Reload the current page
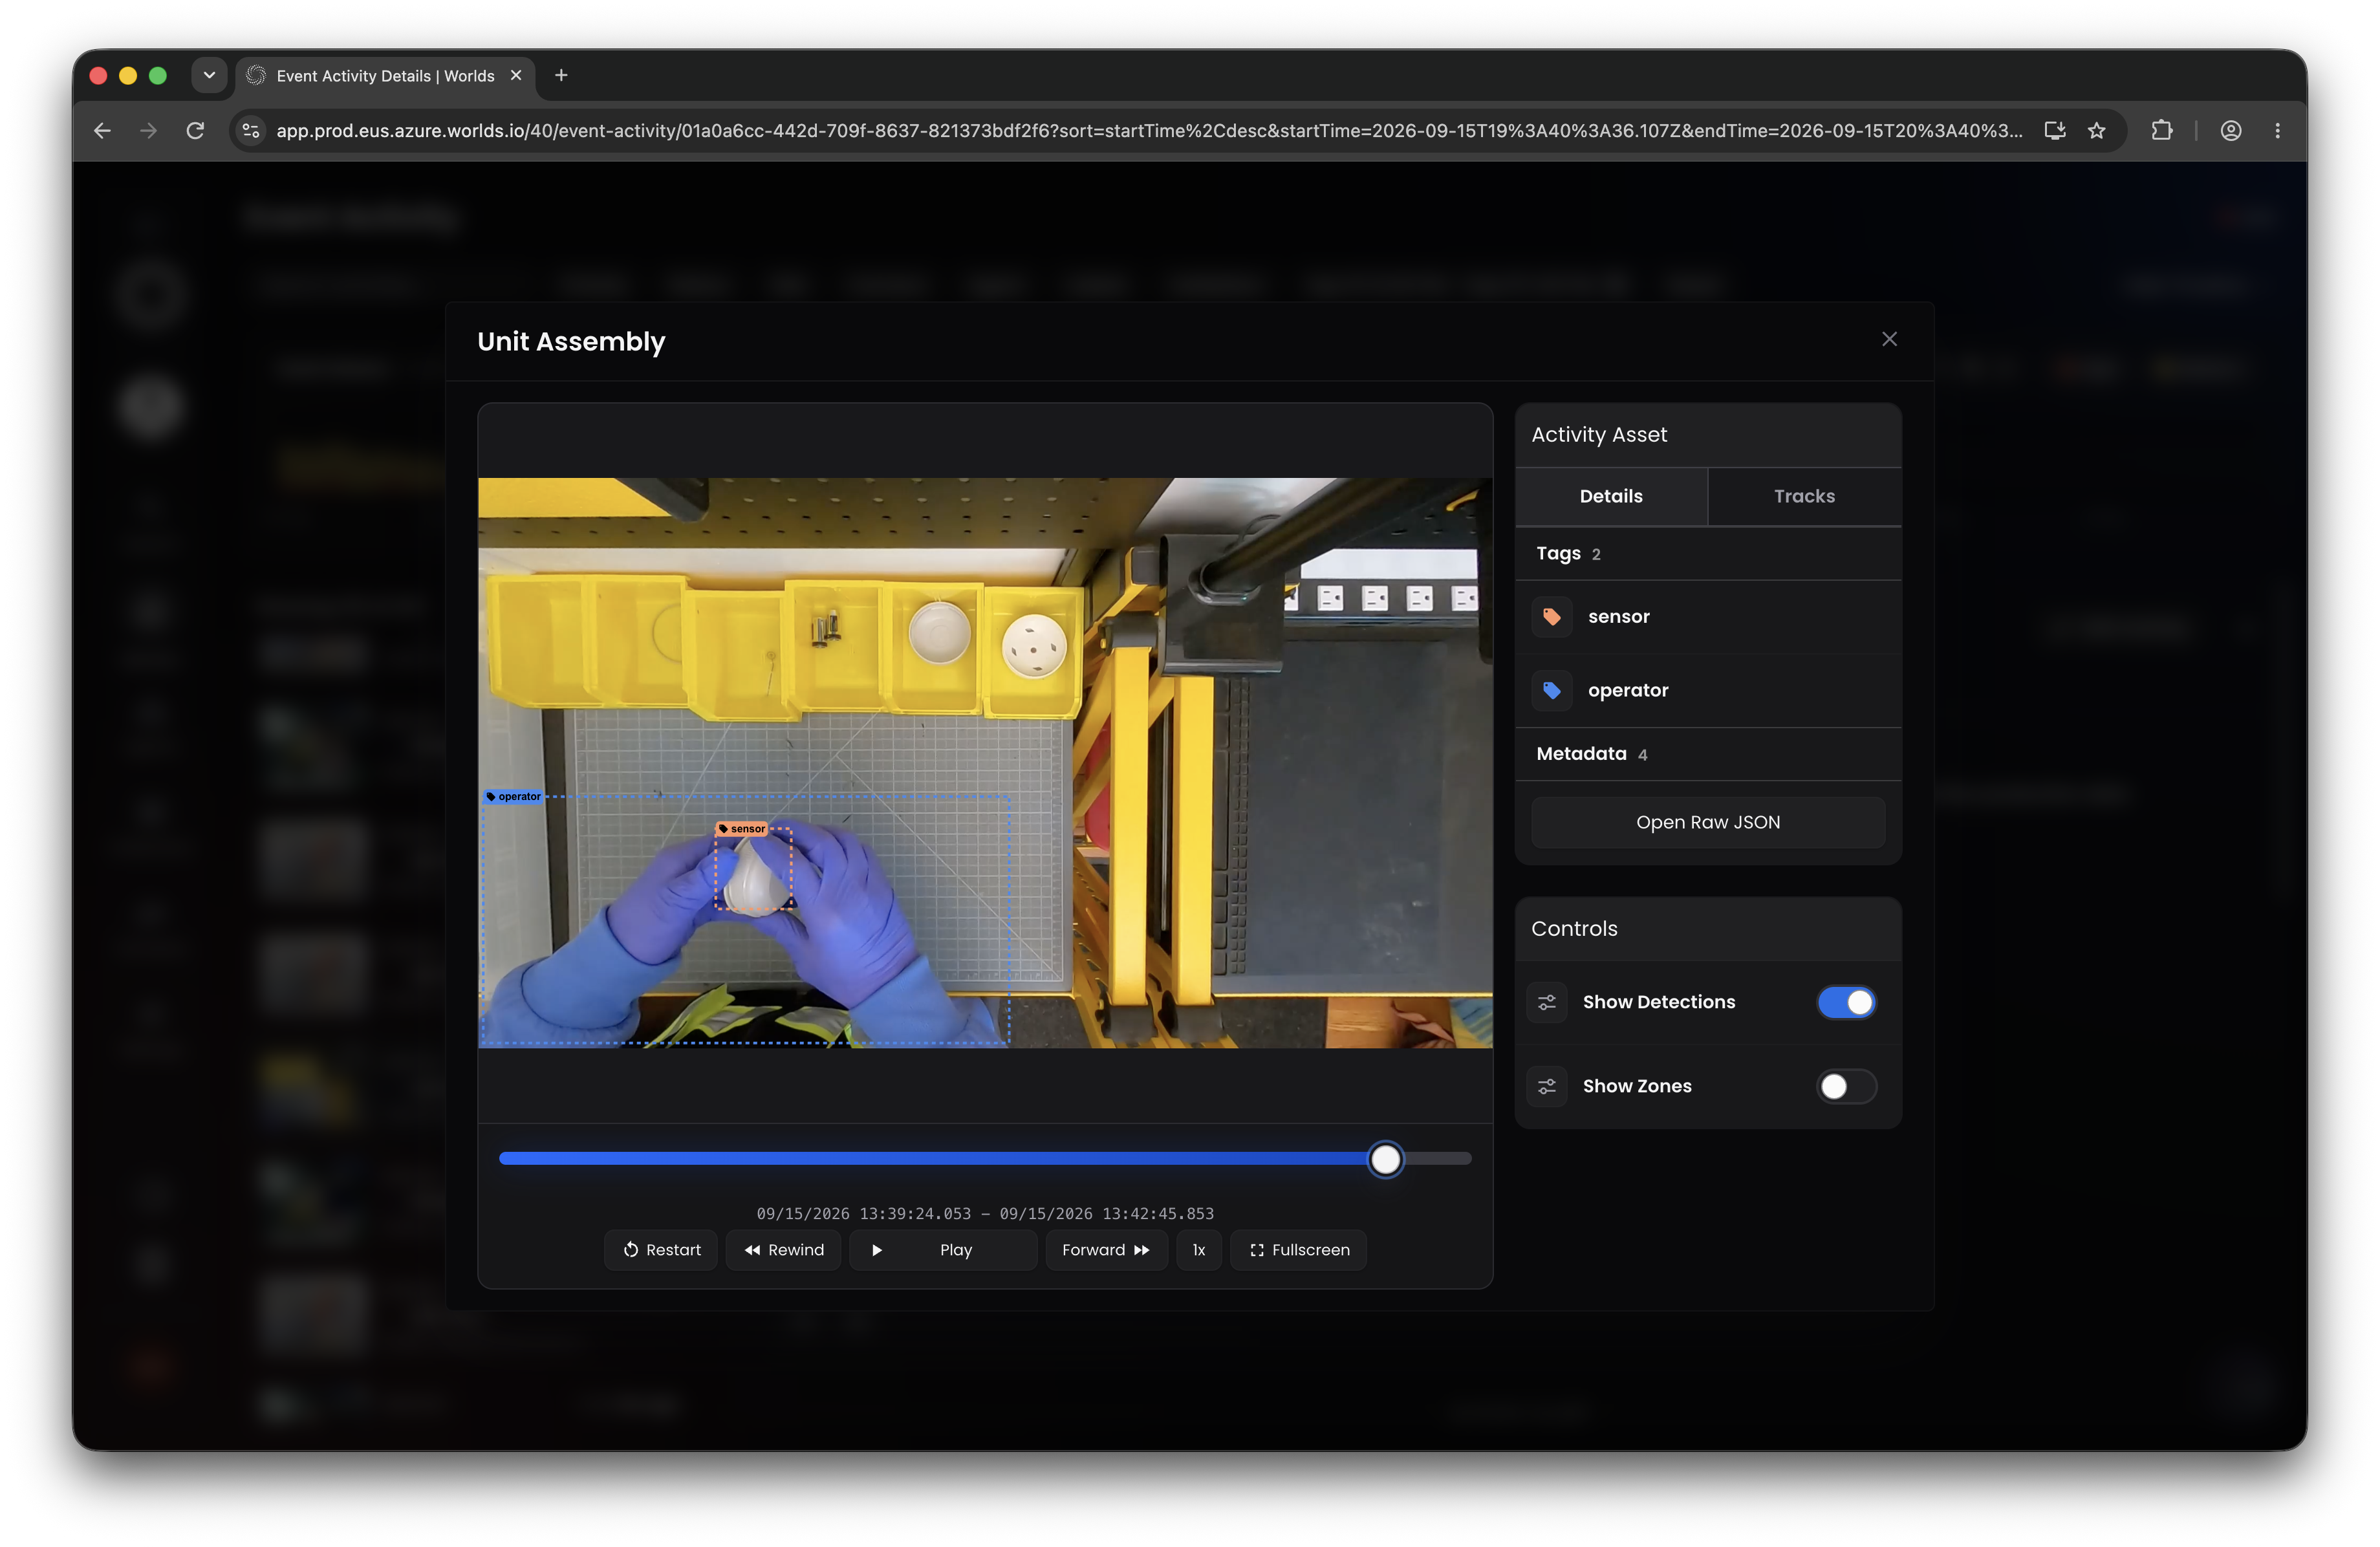Image resolution: width=2380 pixels, height=1547 pixels. (195, 131)
